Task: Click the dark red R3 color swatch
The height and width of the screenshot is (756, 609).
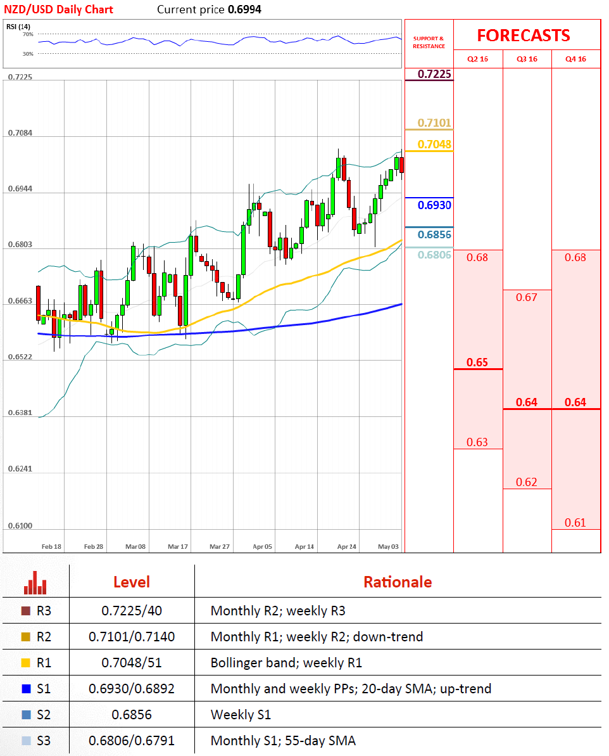Action: [26, 612]
